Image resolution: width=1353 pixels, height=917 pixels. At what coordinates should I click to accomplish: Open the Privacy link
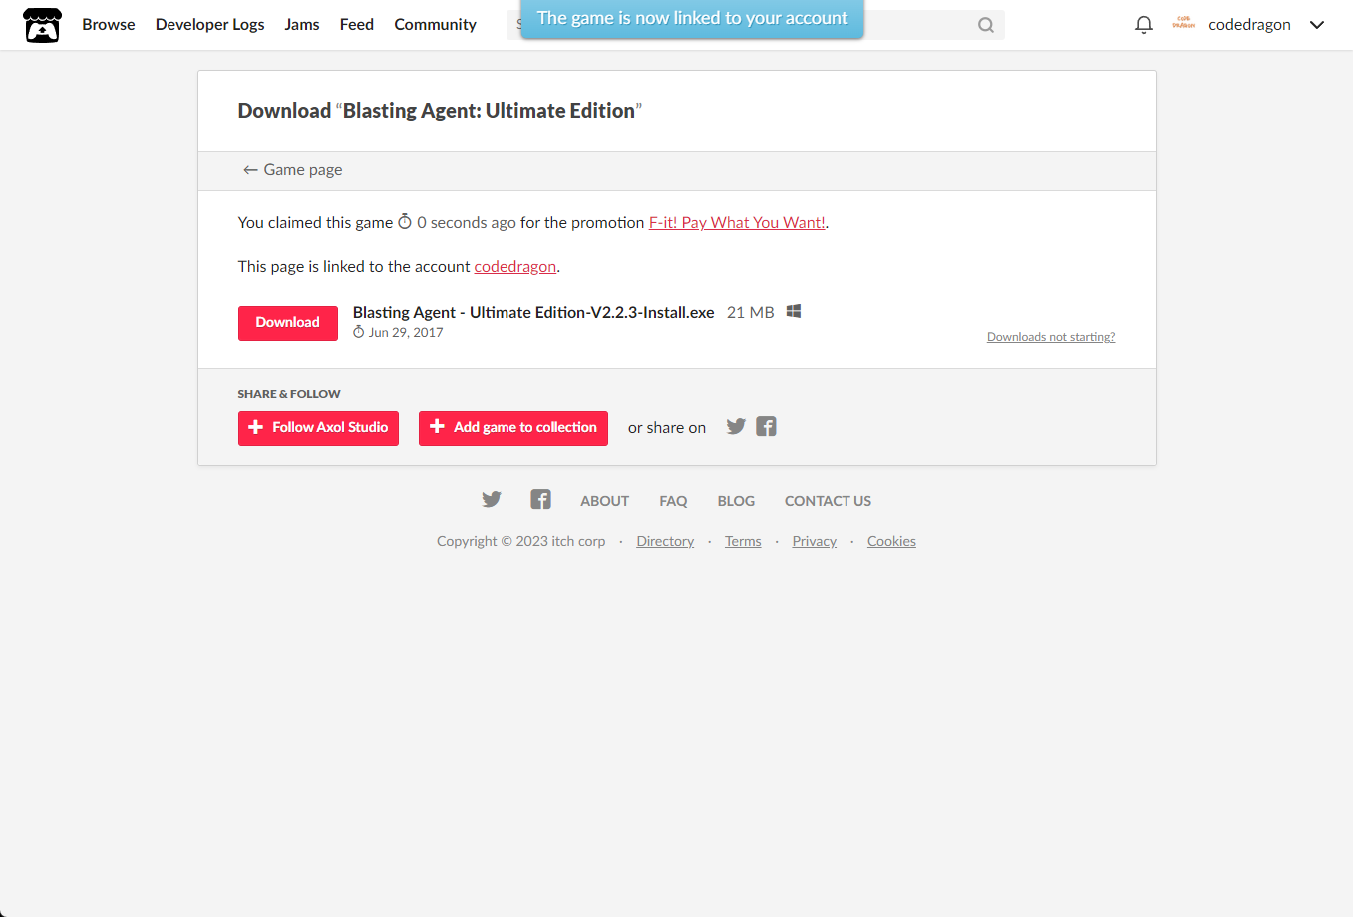(x=815, y=541)
